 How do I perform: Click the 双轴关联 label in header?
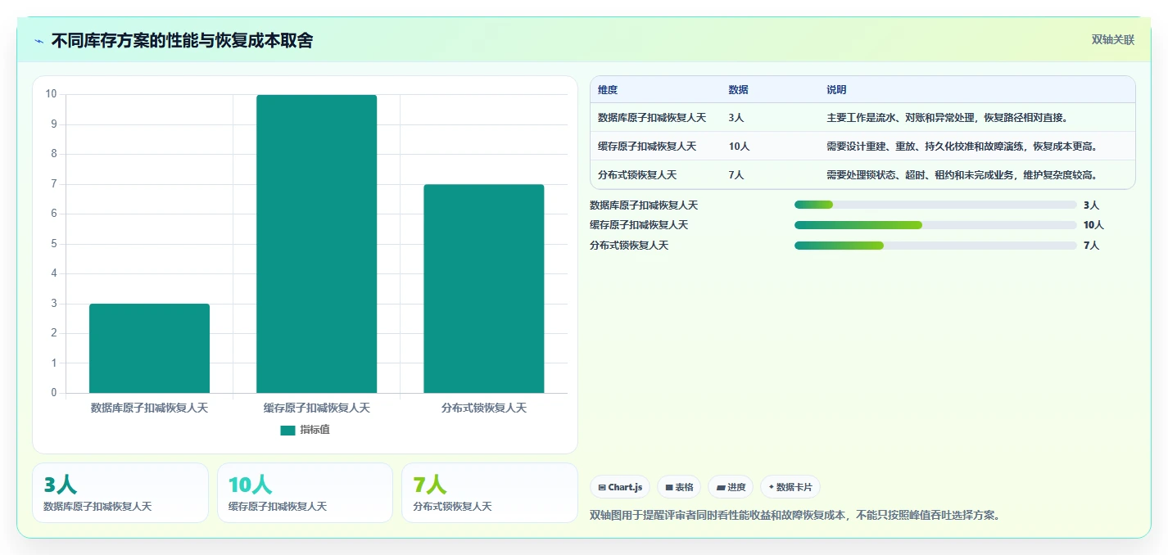pyautogui.click(x=1113, y=39)
